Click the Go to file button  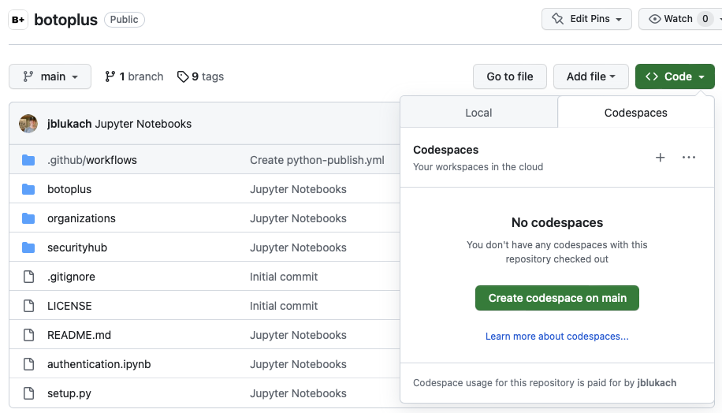click(x=509, y=76)
